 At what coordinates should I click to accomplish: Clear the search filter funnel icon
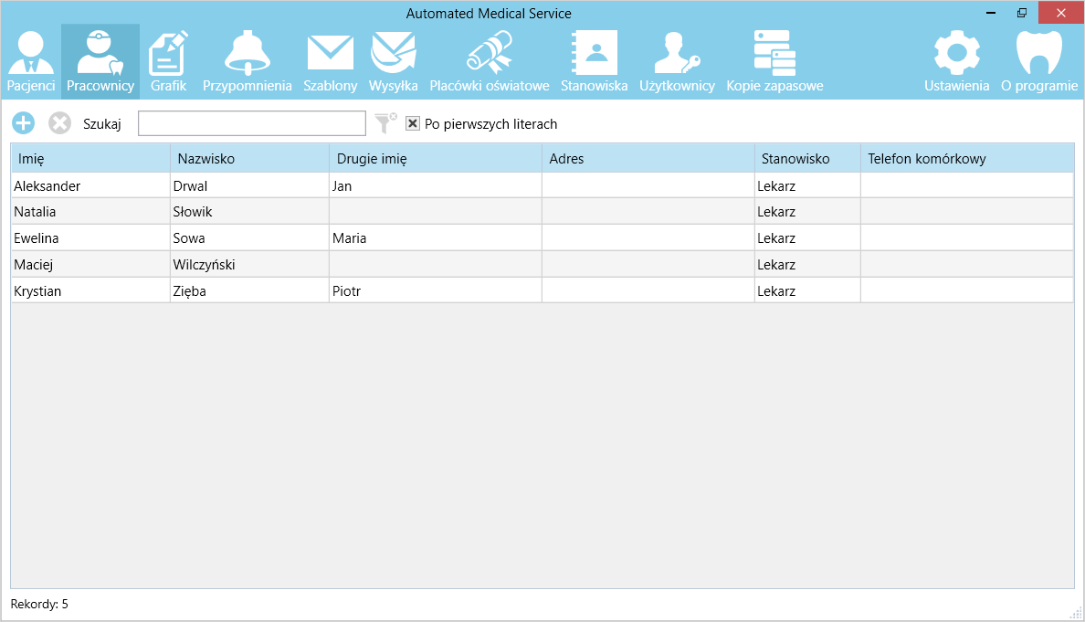coord(385,123)
